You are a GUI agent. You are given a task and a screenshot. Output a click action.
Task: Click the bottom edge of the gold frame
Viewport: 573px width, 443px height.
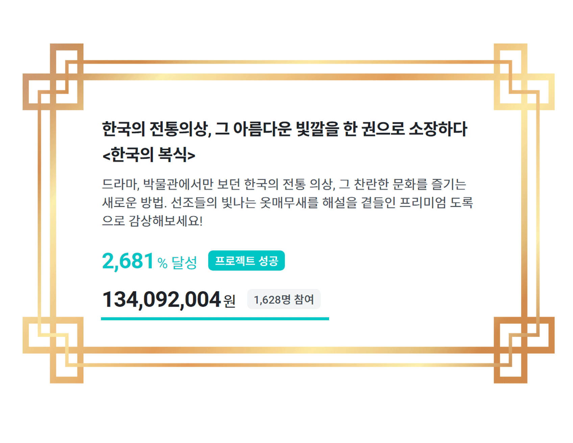(287, 350)
